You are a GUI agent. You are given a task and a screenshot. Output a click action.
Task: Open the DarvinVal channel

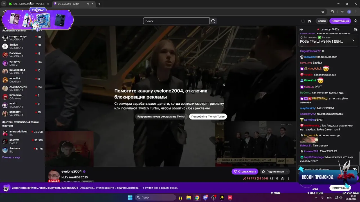[22, 55]
